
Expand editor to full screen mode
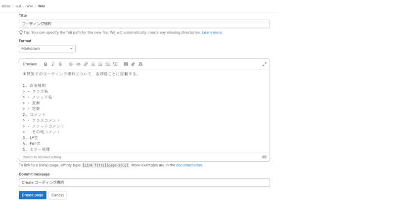pos(265,64)
